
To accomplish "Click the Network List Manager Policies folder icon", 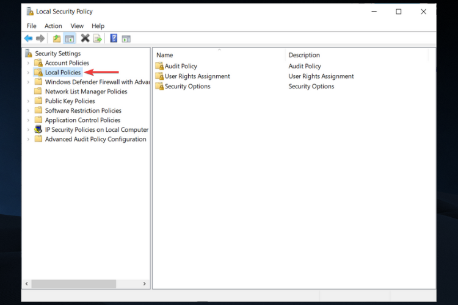I will coord(38,91).
